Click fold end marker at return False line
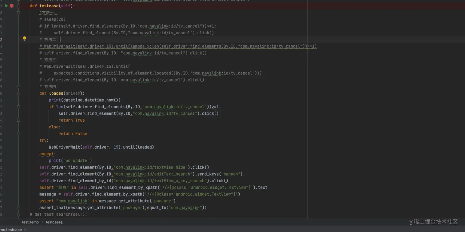465x232 pixels. 18,134
